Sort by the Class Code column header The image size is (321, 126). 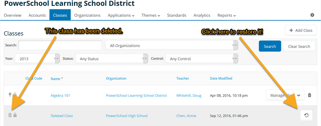click(34, 78)
